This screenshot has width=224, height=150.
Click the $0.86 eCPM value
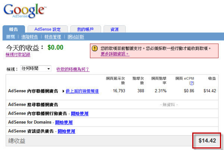point(189,91)
